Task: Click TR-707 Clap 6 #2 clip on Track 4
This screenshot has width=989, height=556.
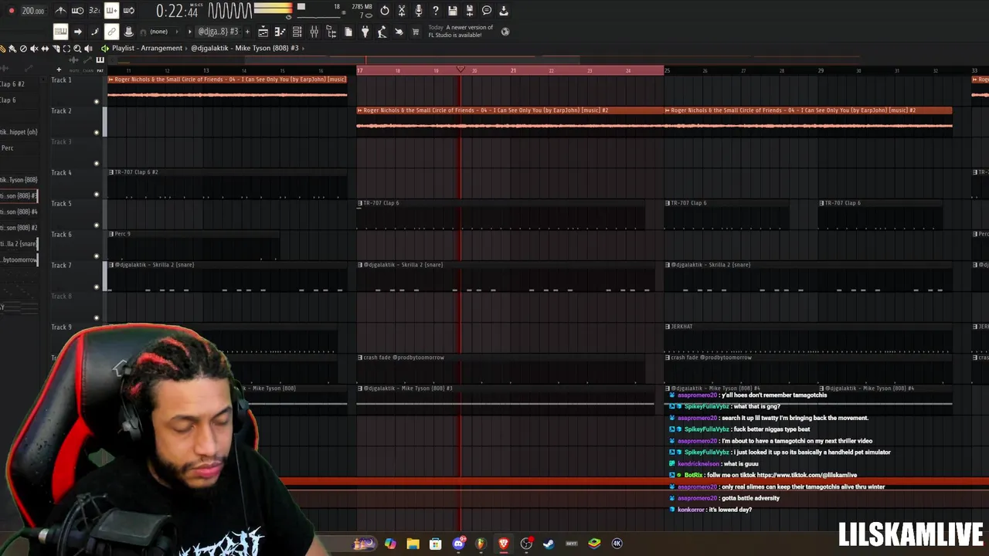Action: (227, 184)
